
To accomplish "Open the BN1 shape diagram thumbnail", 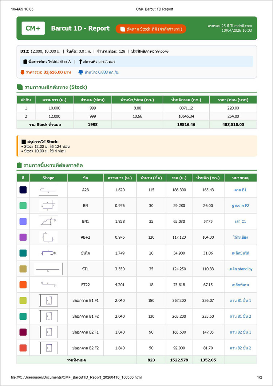I will (48, 221).
